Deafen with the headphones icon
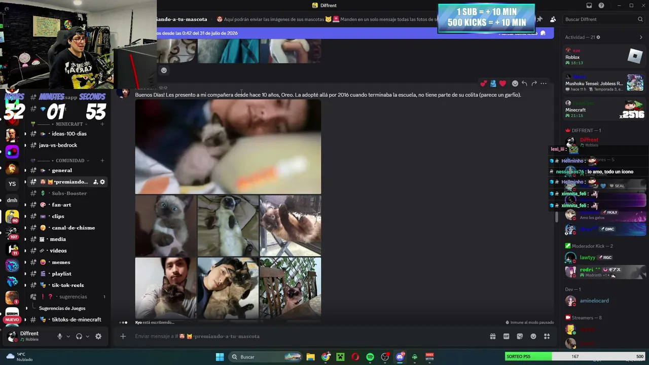This screenshot has height=365, width=649. click(x=79, y=336)
